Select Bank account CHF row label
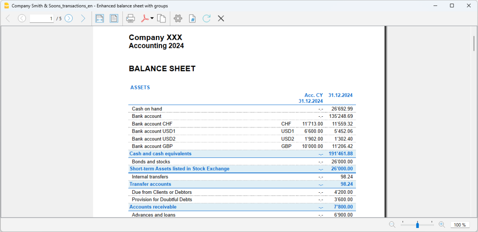Image resolution: width=478 pixels, height=232 pixels. [152, 124]
